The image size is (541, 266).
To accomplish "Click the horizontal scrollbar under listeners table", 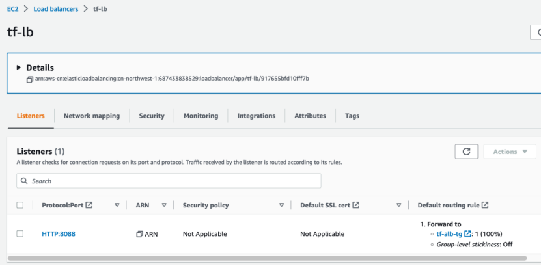I will click(x=267, y=258).
